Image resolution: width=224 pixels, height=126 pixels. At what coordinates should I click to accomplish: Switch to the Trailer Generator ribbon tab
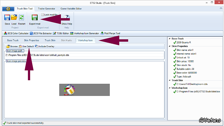(46, 9)
